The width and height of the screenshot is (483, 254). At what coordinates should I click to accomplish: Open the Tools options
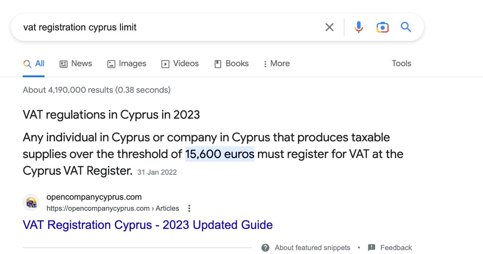point(401,63)
